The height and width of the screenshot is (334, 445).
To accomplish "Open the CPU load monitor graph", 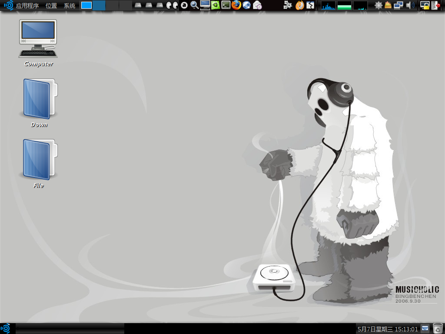I will coord(328,5).
